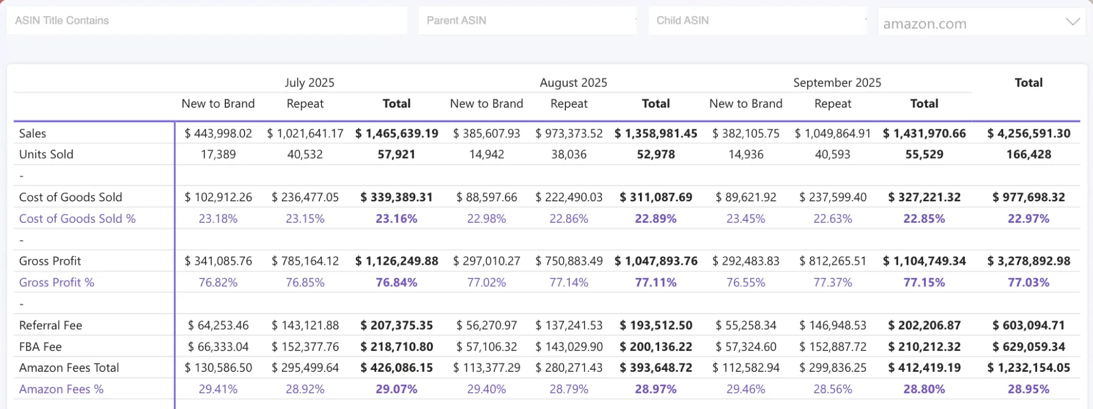Screen dimensions: 1093x409
Task: Click overall COGS percentage 22.97%
Action: (1029, 219)
